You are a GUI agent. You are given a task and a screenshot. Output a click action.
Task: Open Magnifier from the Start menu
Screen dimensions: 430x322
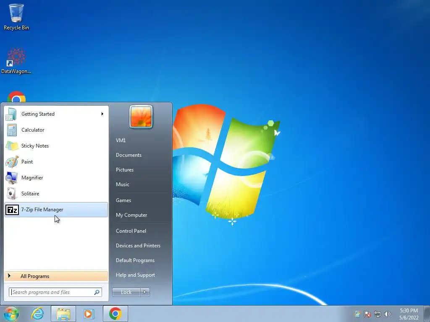click(56, 178)
